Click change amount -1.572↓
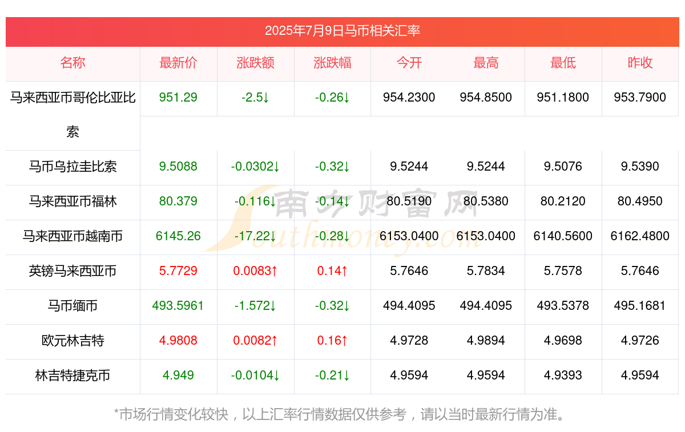Image resolution: width=685 pixels, height=432 pixels. [256, 306]
